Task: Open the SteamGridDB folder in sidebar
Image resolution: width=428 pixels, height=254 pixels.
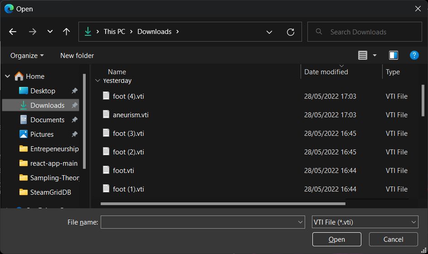Action: pos(45,192)
